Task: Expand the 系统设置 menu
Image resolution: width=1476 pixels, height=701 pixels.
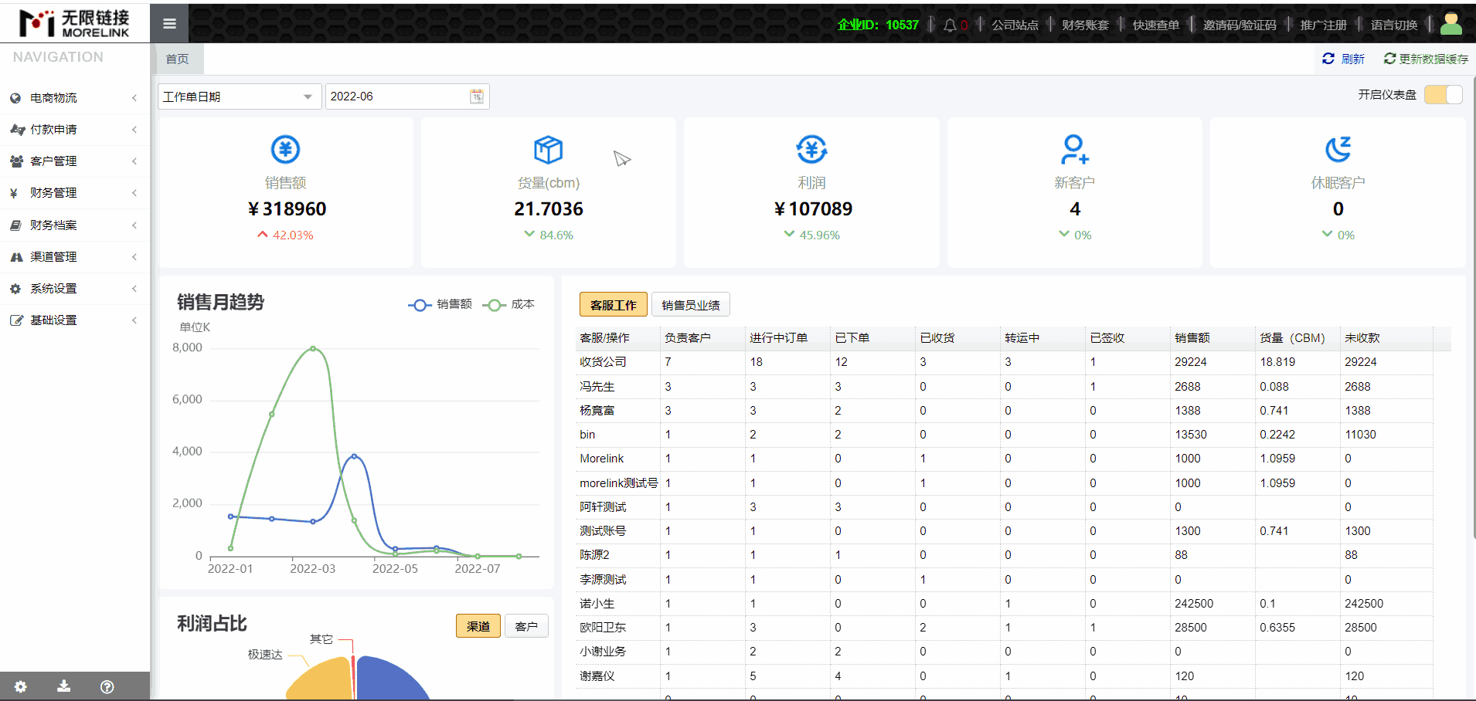Action: click(53, 288)
